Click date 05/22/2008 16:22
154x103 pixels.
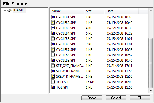pos(119,33)
